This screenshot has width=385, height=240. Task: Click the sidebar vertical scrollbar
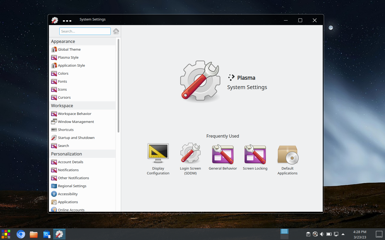(x=118, y=86)
